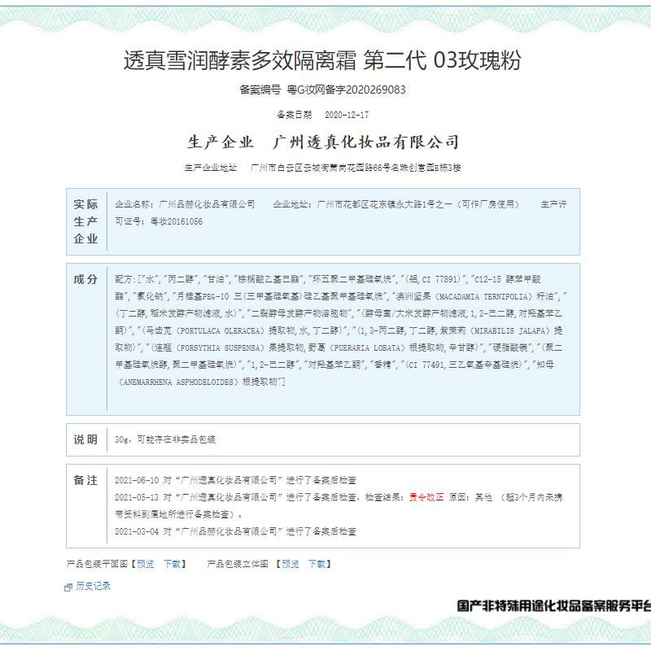Click the 30g packaging description text
Viewport: 651px width, 651px height.
(x=166, y=439)
